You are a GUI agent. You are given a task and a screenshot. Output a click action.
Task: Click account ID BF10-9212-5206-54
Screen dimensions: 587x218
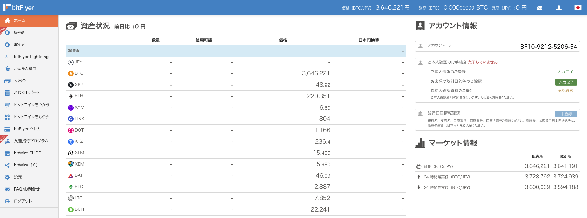tap(549, 47)
